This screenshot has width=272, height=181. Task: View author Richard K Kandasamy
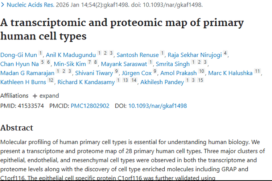86,82
